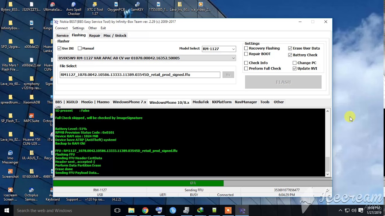Switch to the Repair tab
Viewport: 385px width, 216px height.
click(95, 35)
